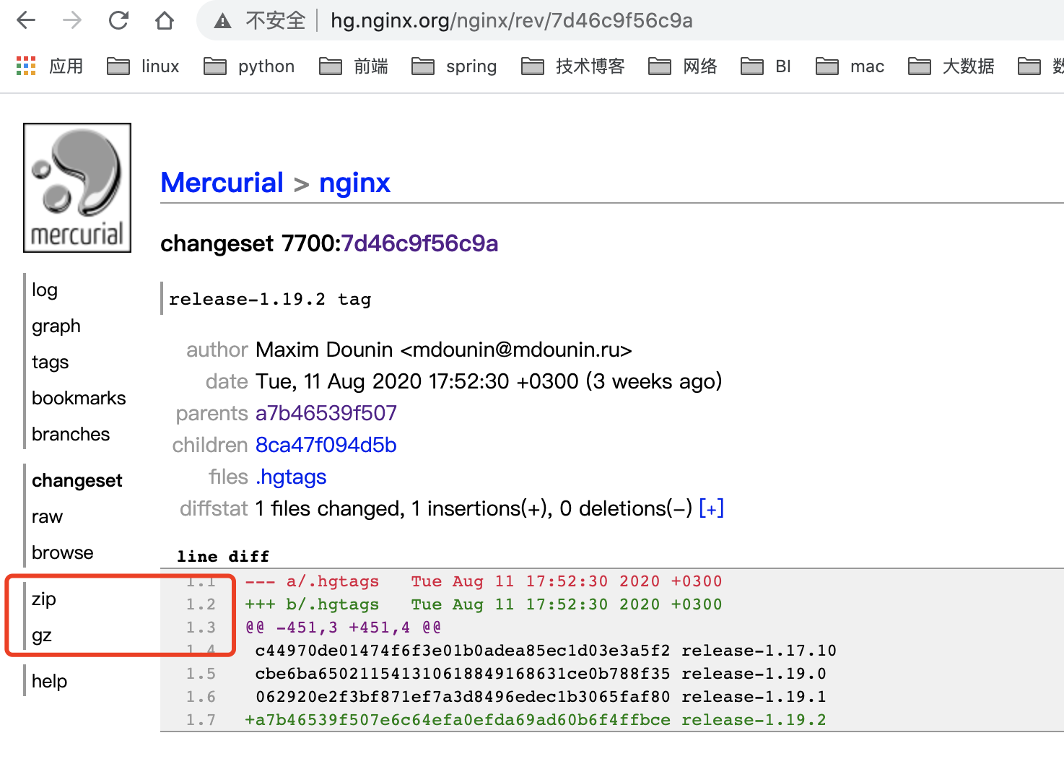Click the 'release-1.19.2 tag' description text

point(270,299)
